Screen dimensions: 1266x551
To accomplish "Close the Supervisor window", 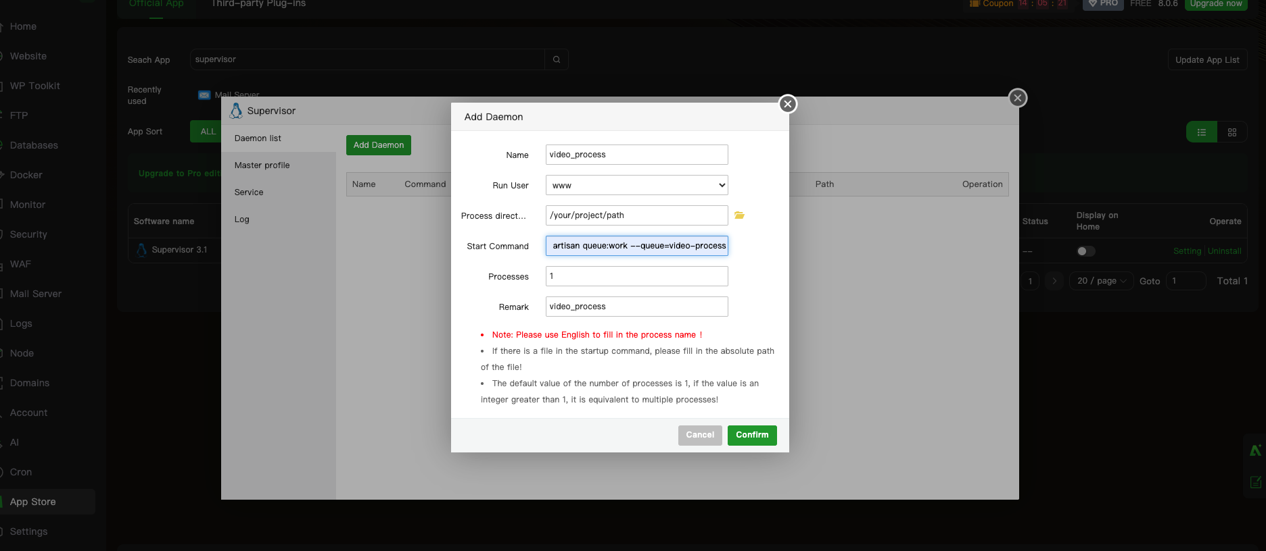I will pyautogui.click(x=1017, y=98).
